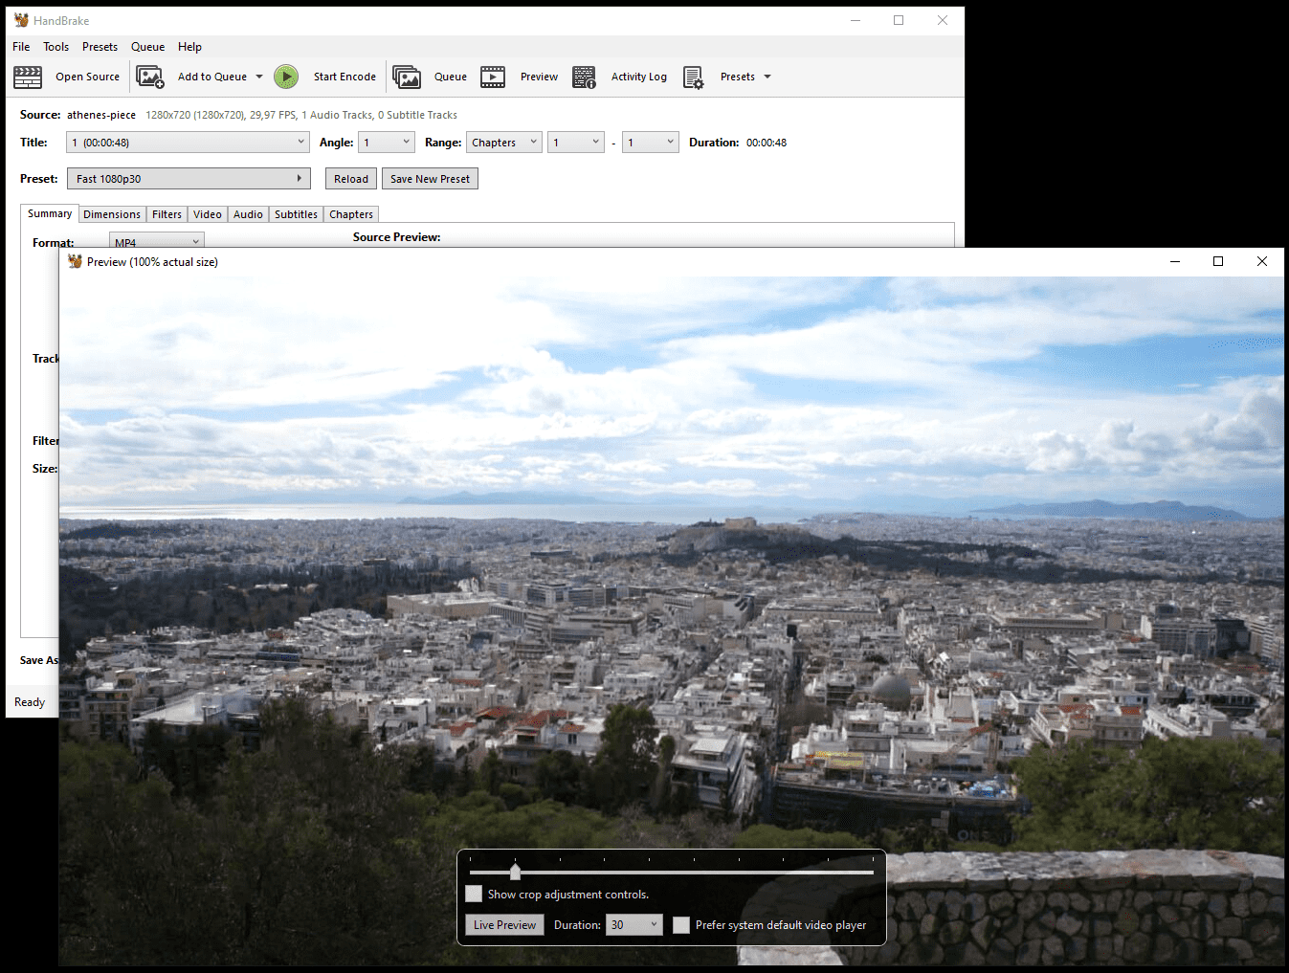Click the Preview film strip icon
The image size is (1289, 973).
click(493, 77)
